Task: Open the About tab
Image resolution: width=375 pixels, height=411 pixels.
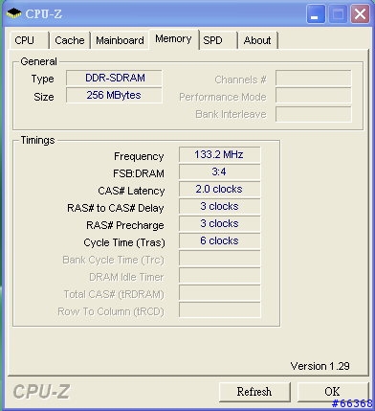Action: coord(257,40)
